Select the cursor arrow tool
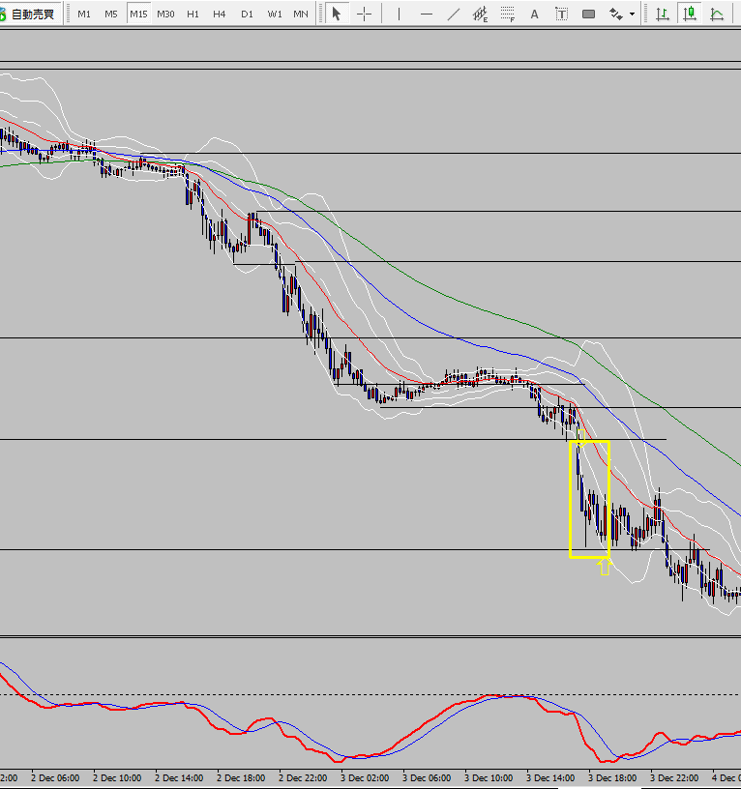Screen dimensions: 741x789 336,14
